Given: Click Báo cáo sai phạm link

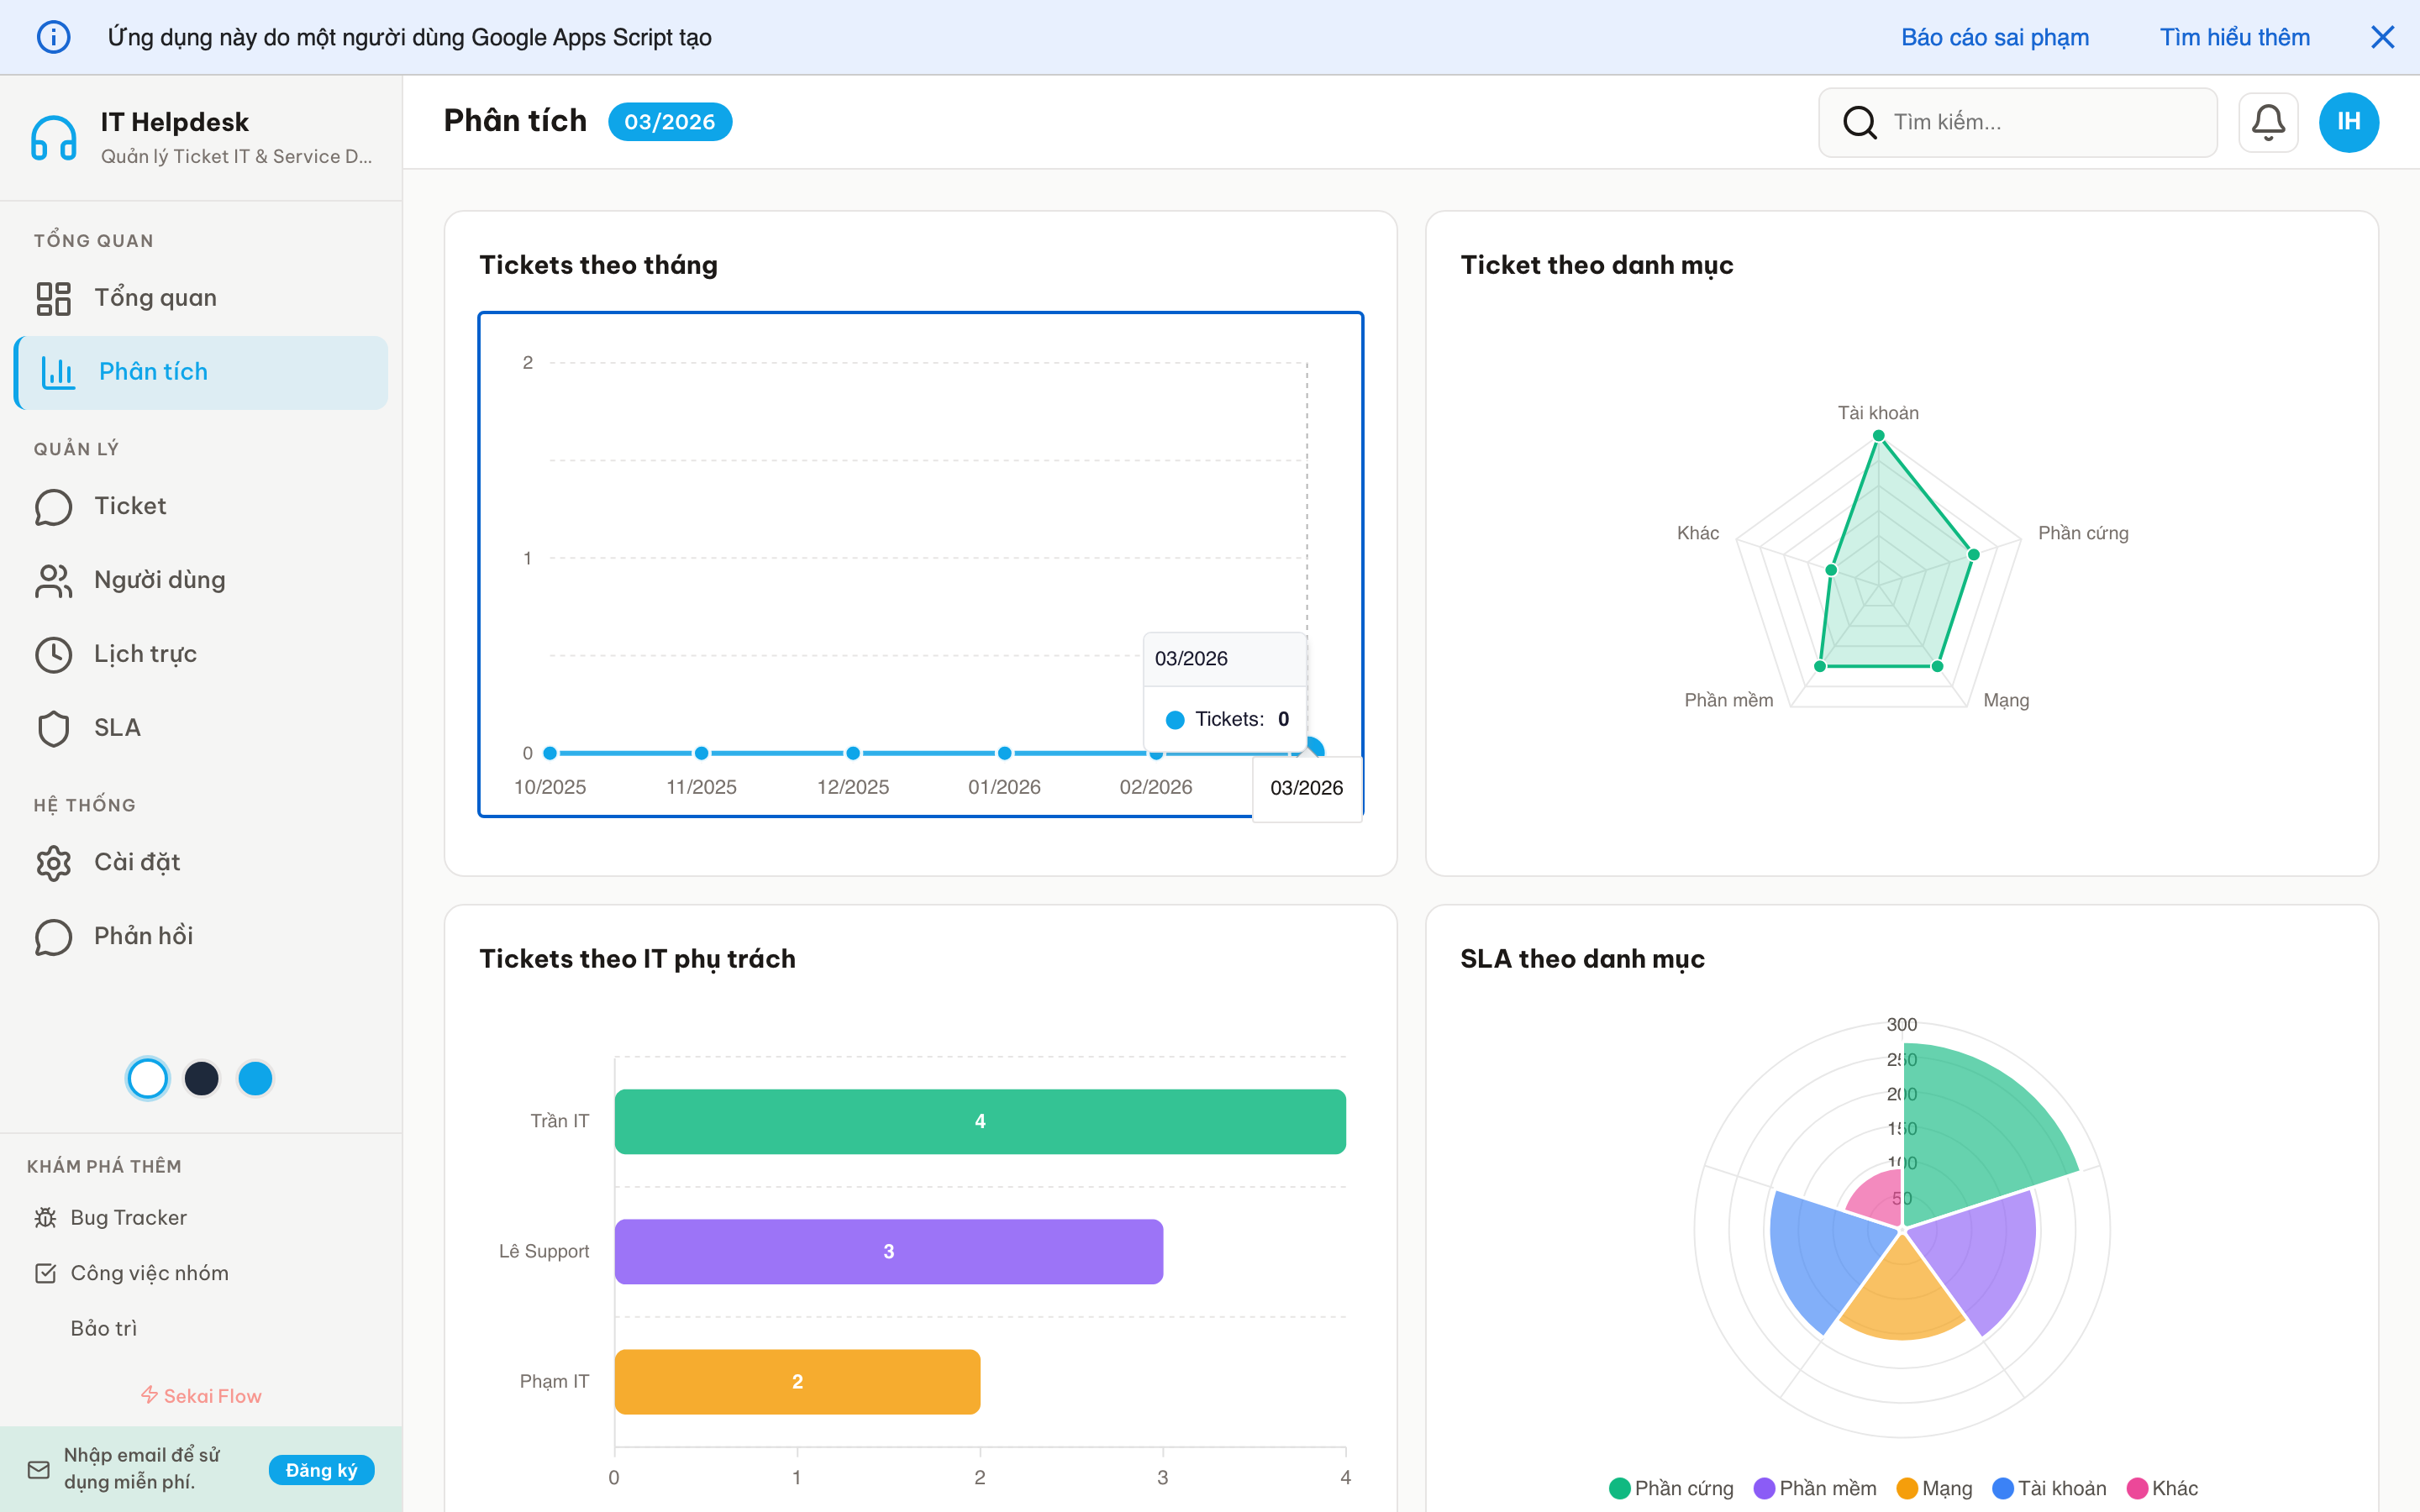Looking at the screenshot, I should tap(1995, 37).
